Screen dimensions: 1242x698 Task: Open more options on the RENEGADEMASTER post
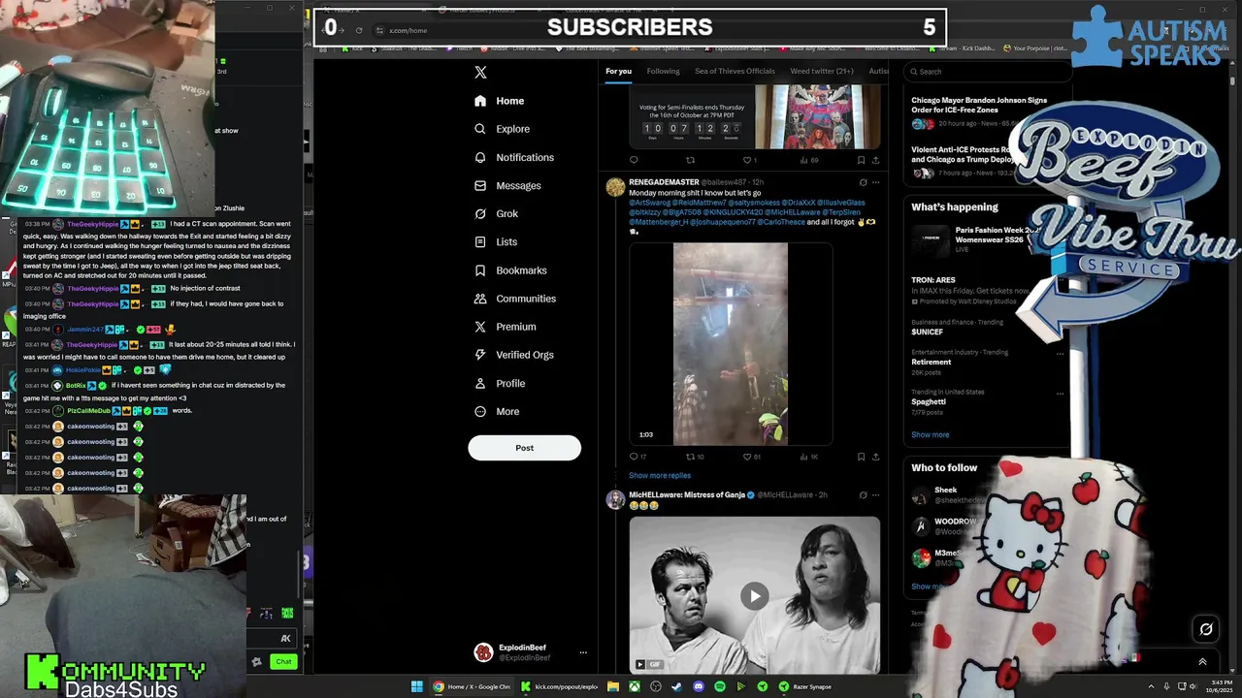click(x=875, y=182)
